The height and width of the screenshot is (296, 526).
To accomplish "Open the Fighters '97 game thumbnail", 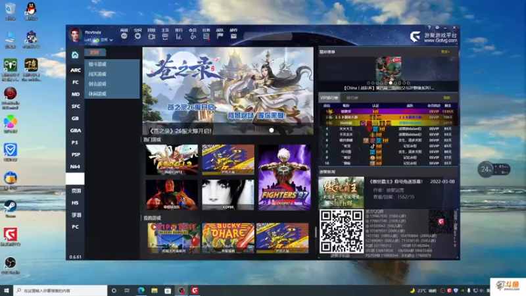I will pos(285,178).
